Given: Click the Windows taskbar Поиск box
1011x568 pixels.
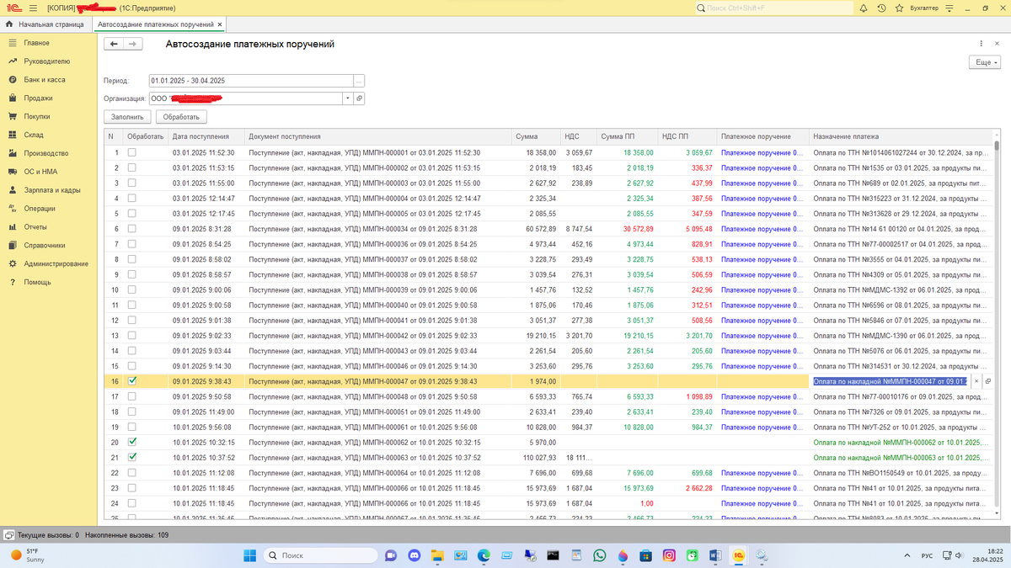Looking at the screenshot, I should tap(318, 555).
